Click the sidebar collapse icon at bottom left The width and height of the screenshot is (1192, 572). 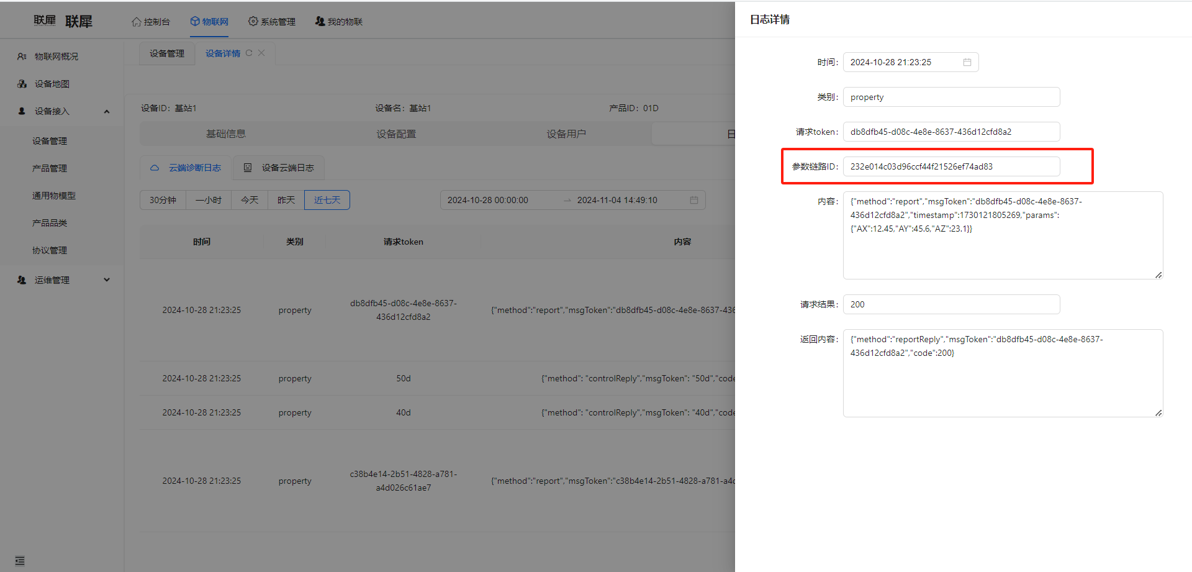pyautogui.click(x=20, y=561)
